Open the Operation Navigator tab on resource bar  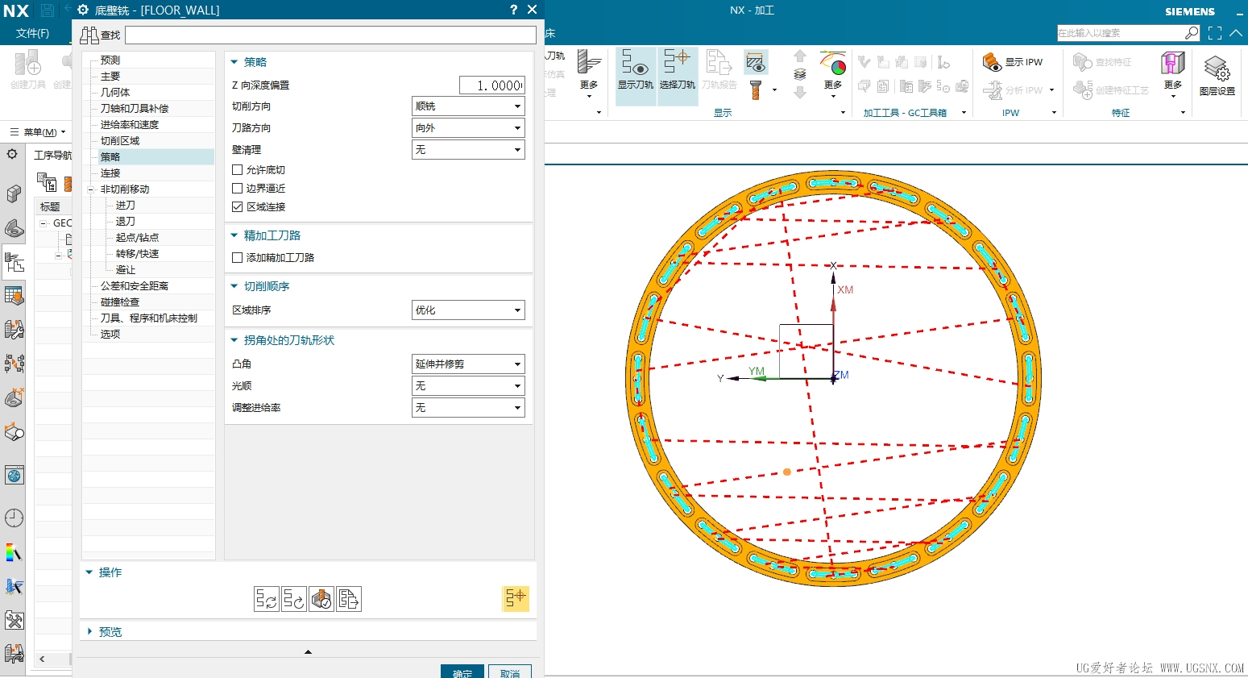15,262
